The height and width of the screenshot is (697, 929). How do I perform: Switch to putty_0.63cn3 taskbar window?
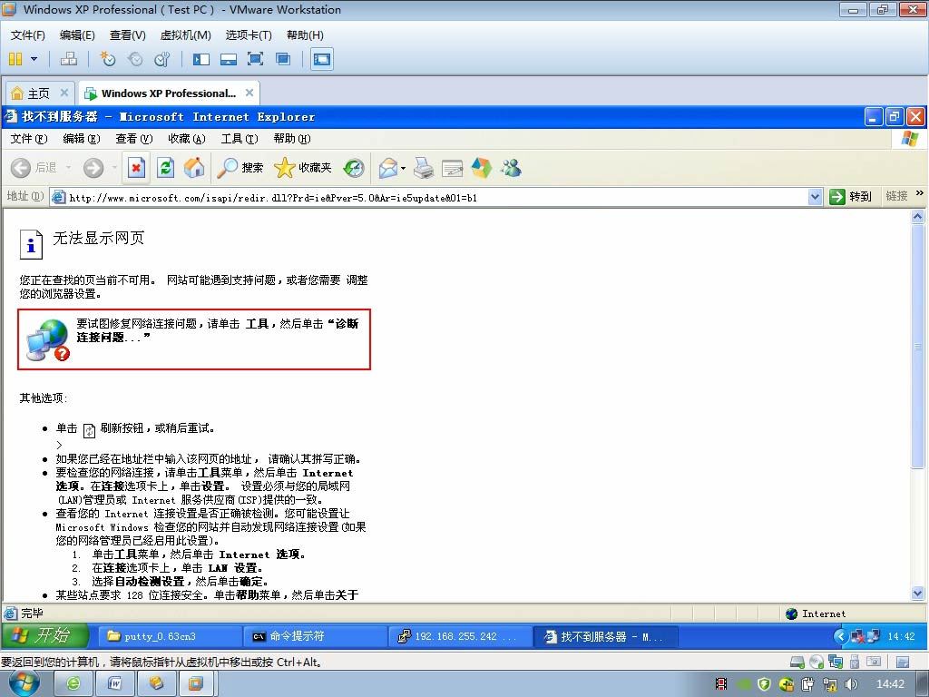pyautogui.click(x=169, y=636)
